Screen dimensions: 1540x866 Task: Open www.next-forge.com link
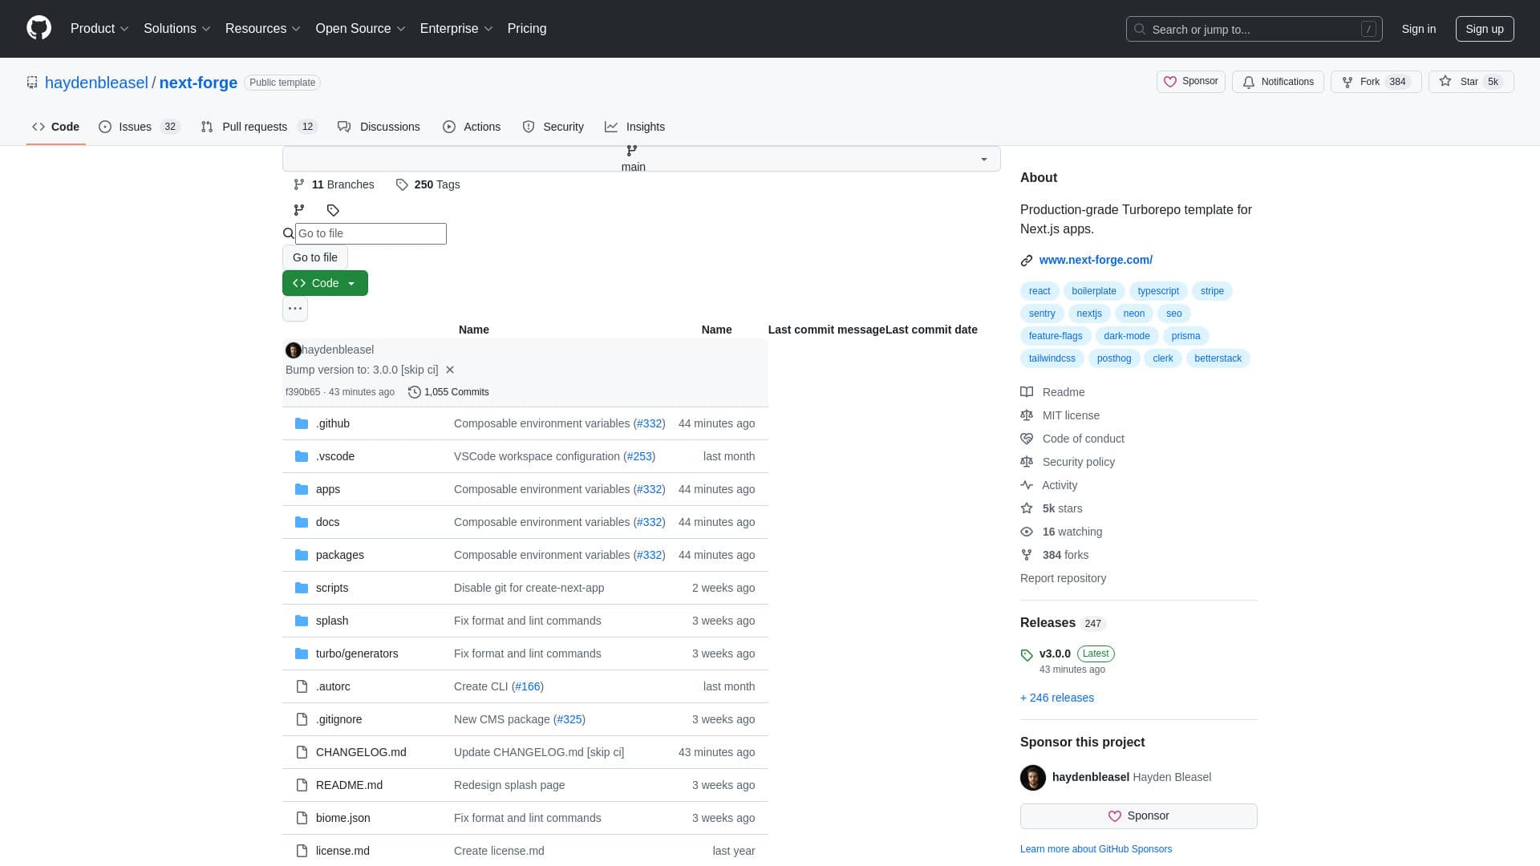tap(1096, 260)
